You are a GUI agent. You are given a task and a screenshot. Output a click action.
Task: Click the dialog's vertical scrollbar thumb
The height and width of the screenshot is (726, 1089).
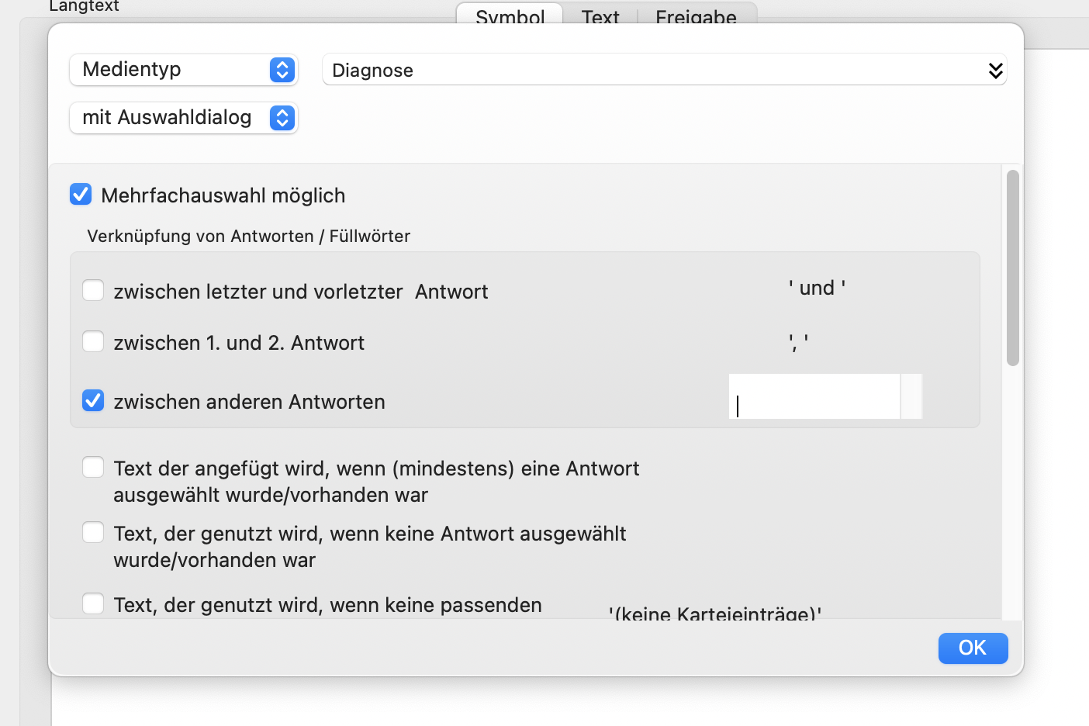[x=1012, y=268]
